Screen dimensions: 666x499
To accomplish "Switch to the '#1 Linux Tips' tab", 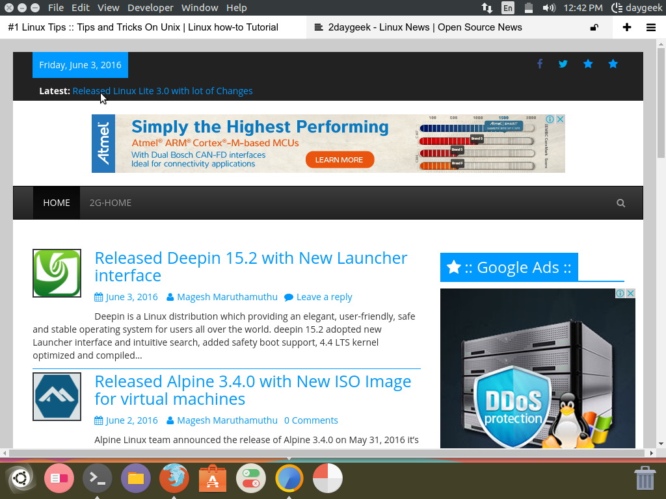I will 153,27.
